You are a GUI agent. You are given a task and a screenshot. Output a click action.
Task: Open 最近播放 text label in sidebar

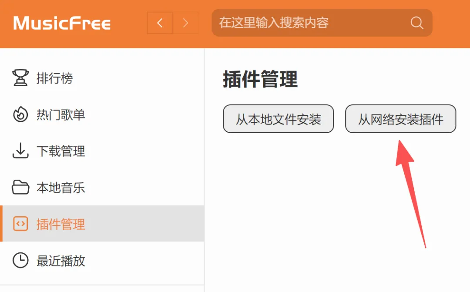60,261
